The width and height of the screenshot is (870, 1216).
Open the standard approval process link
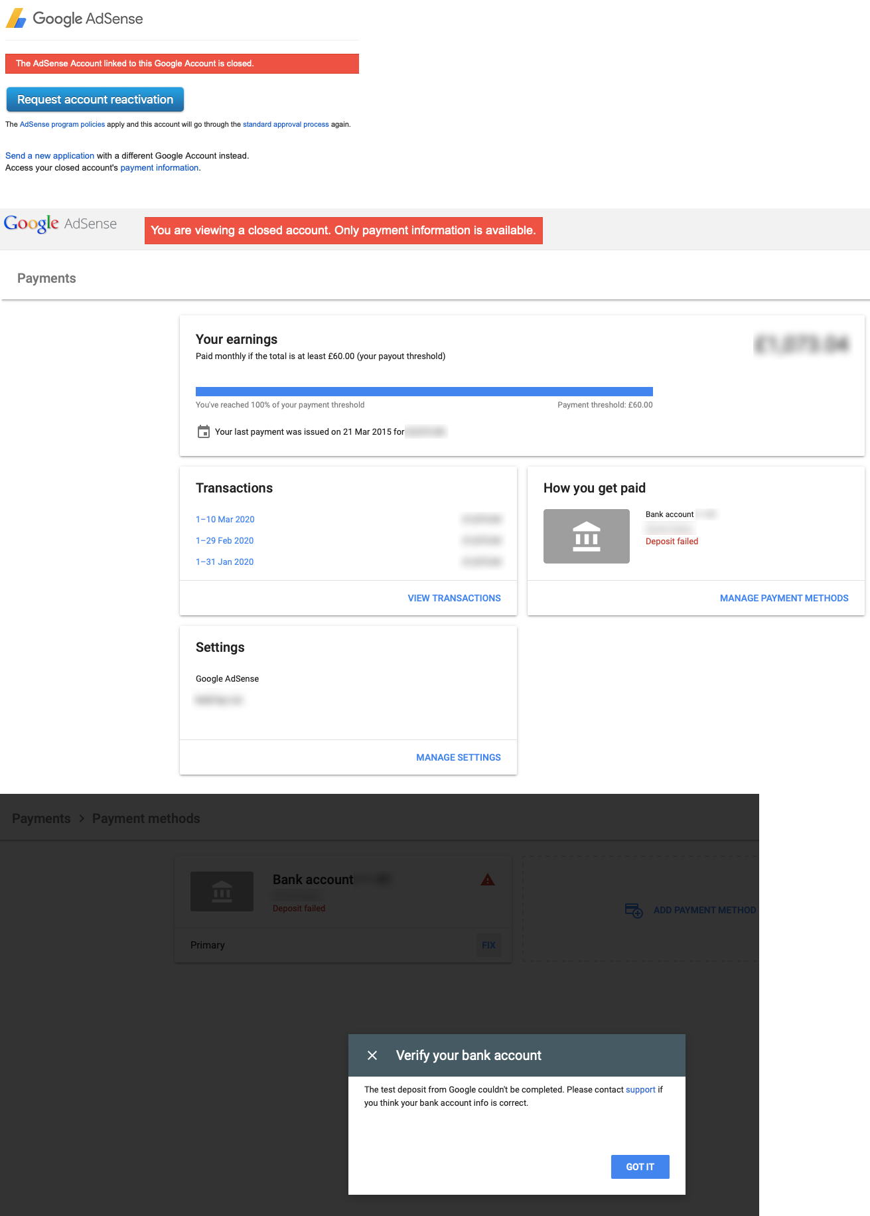[x=286, y=124]
